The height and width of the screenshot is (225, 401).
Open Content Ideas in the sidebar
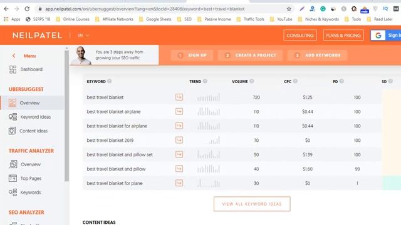28,131
